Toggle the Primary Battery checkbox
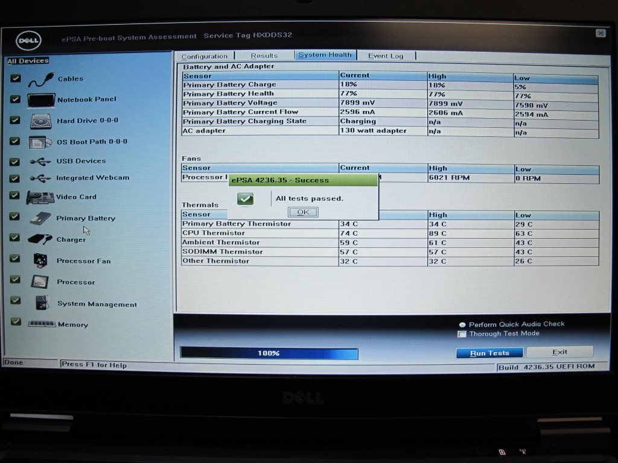 click(14, 216)
